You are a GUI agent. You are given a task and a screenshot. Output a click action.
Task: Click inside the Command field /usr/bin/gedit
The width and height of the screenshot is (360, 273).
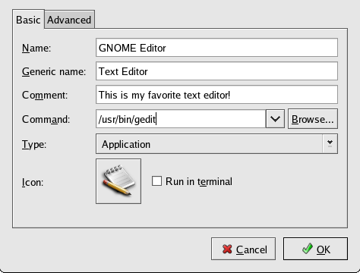pyautogui.click(x=181, y=118)
